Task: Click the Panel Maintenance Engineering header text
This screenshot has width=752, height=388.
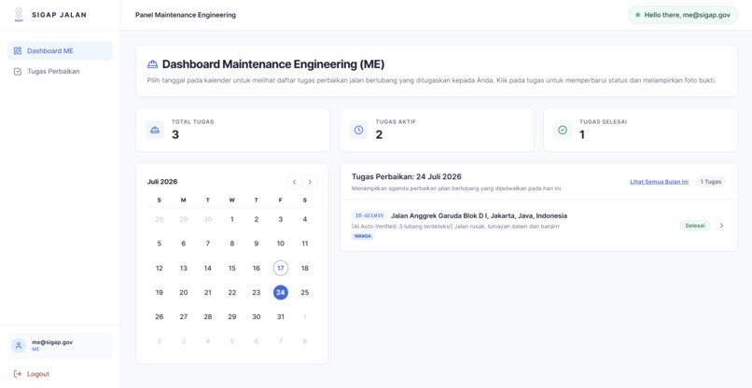Action: (186, 15)
